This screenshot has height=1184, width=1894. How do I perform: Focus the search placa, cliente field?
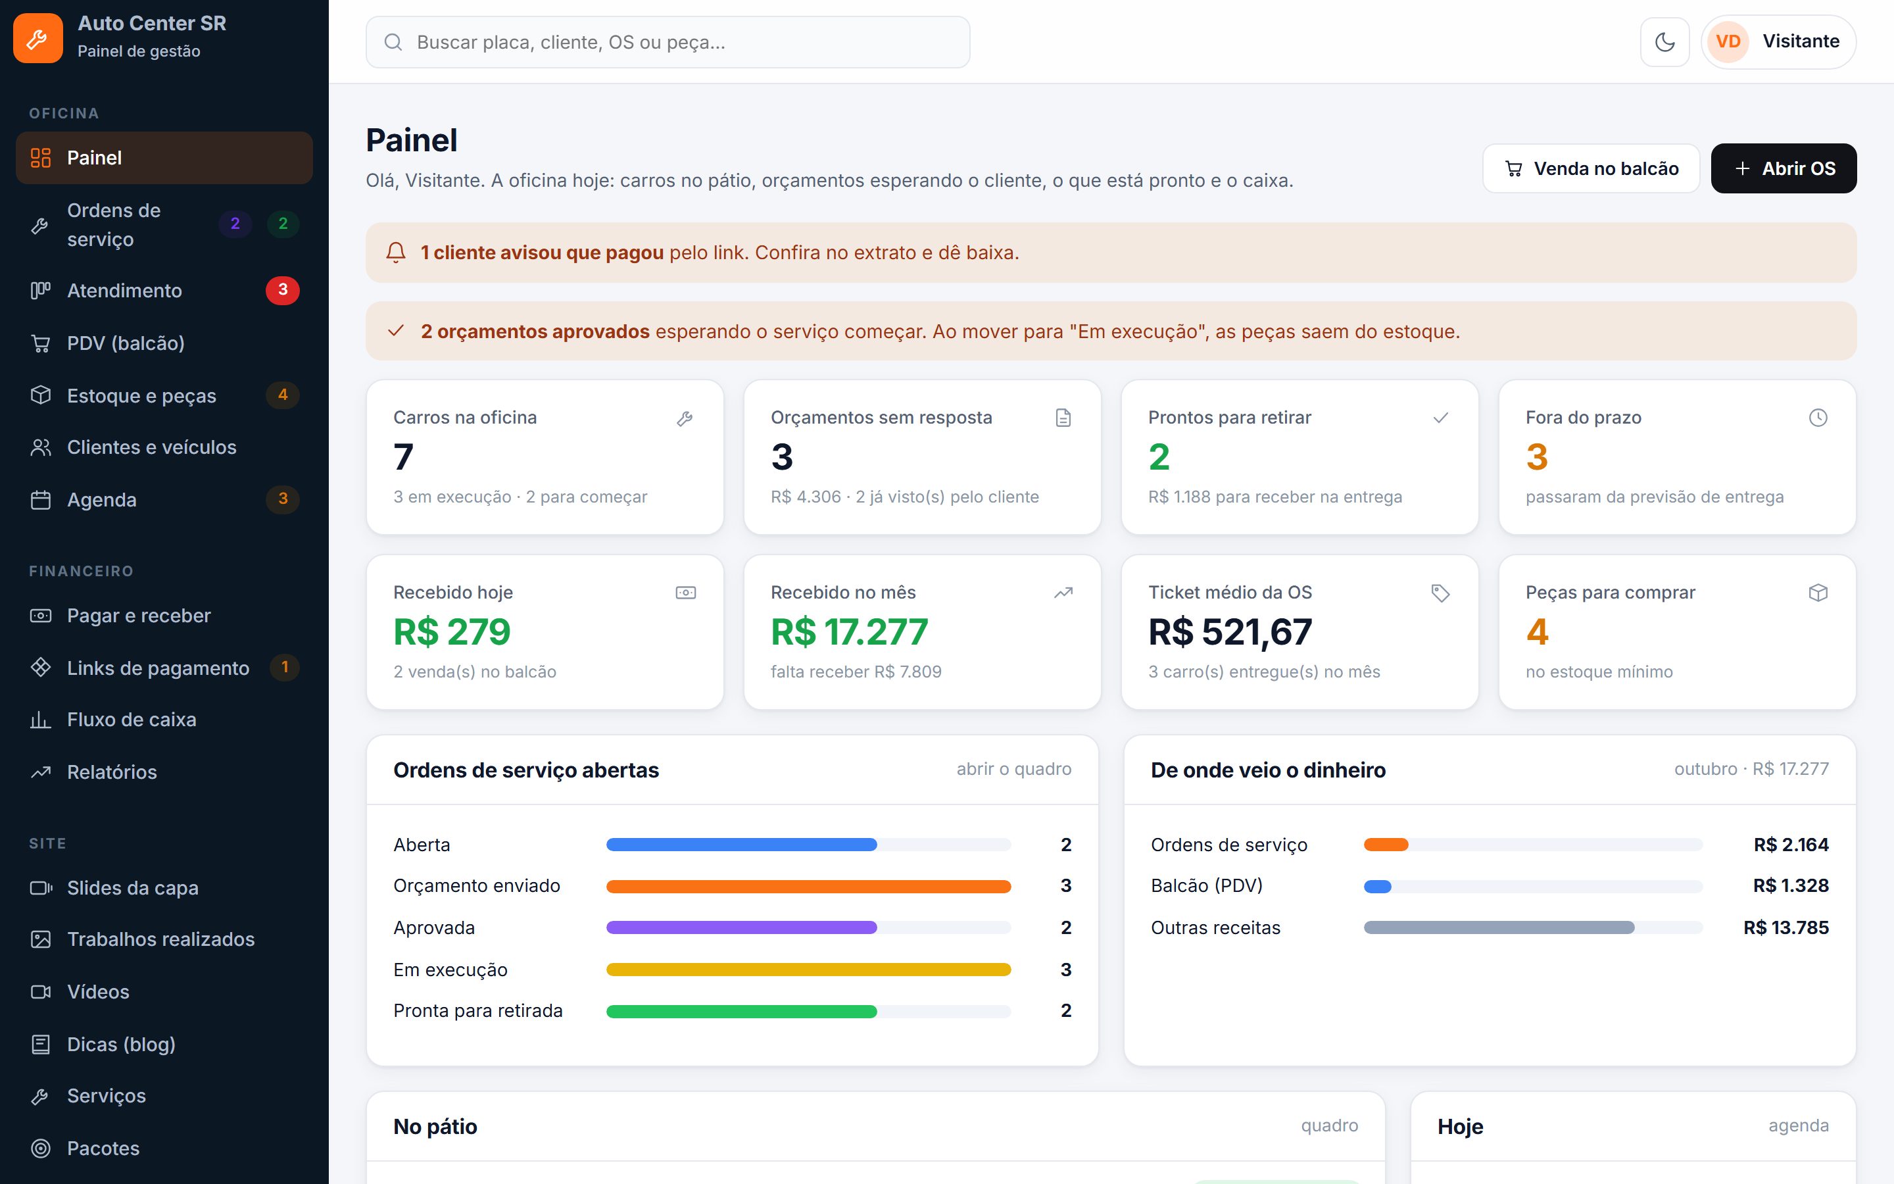pyautogui.click(x=668, y=42)
